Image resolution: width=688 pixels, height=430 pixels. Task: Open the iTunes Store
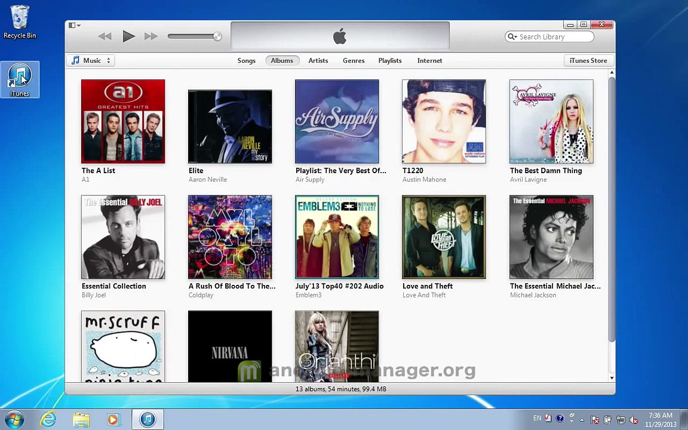pyautogui.click(x=588, y=60)
